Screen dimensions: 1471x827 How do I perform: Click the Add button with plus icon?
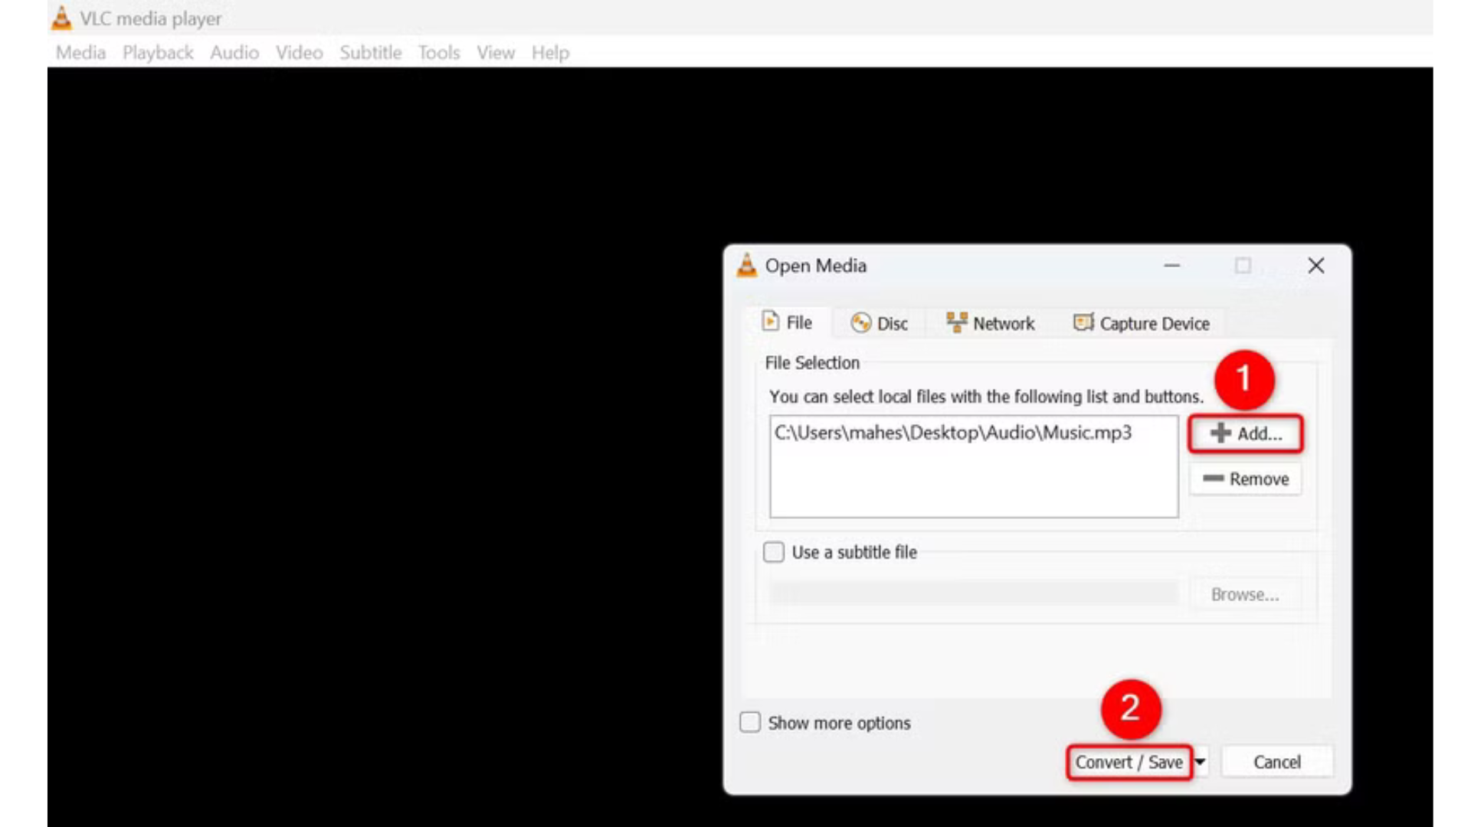coord(1244,433)
